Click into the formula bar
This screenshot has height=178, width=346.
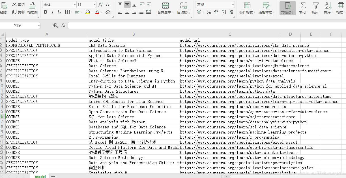click(207, 26)
